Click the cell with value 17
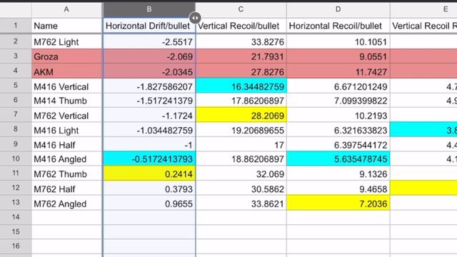 tap(241, 145)
